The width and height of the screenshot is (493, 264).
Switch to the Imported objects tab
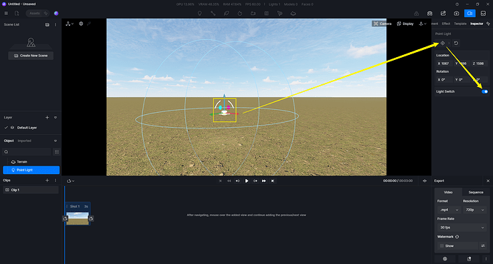tap(24, 141)
